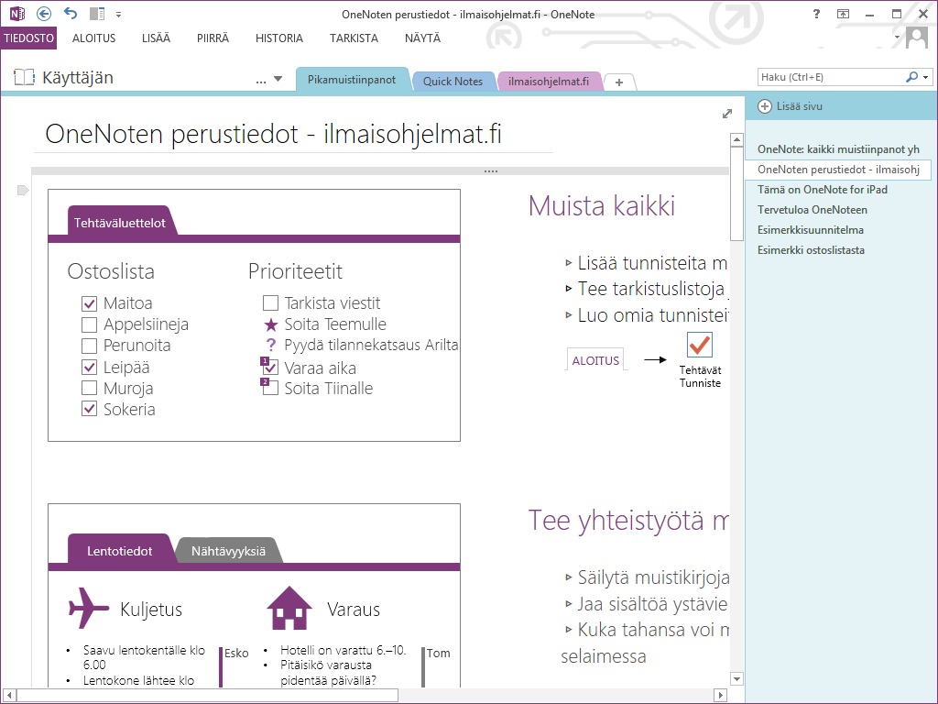
Task: Select the Quick Notes section tab
Action: pos(453,81)
